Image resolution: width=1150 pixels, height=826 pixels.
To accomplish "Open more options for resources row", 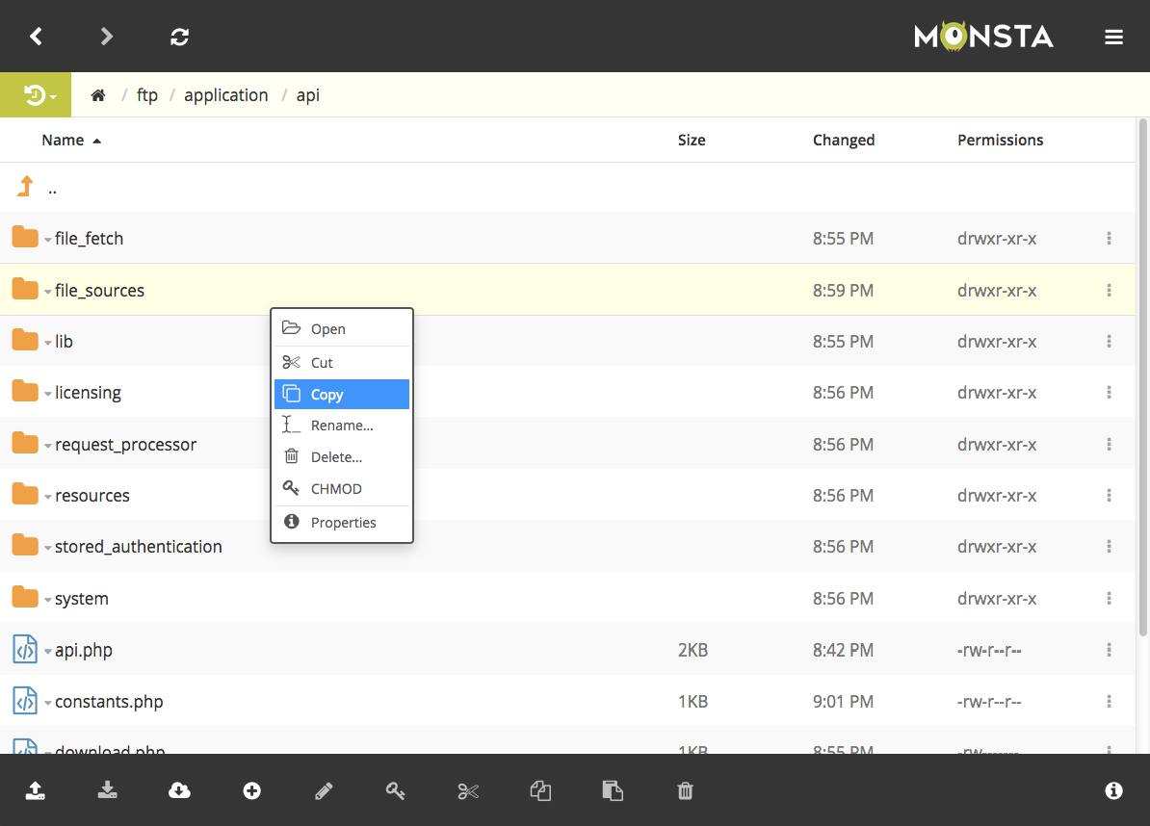I will click(x=1109, y=496).
